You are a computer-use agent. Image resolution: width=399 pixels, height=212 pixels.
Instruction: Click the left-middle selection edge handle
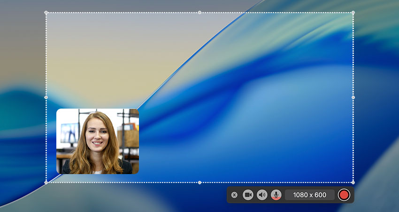pos(46,97)
